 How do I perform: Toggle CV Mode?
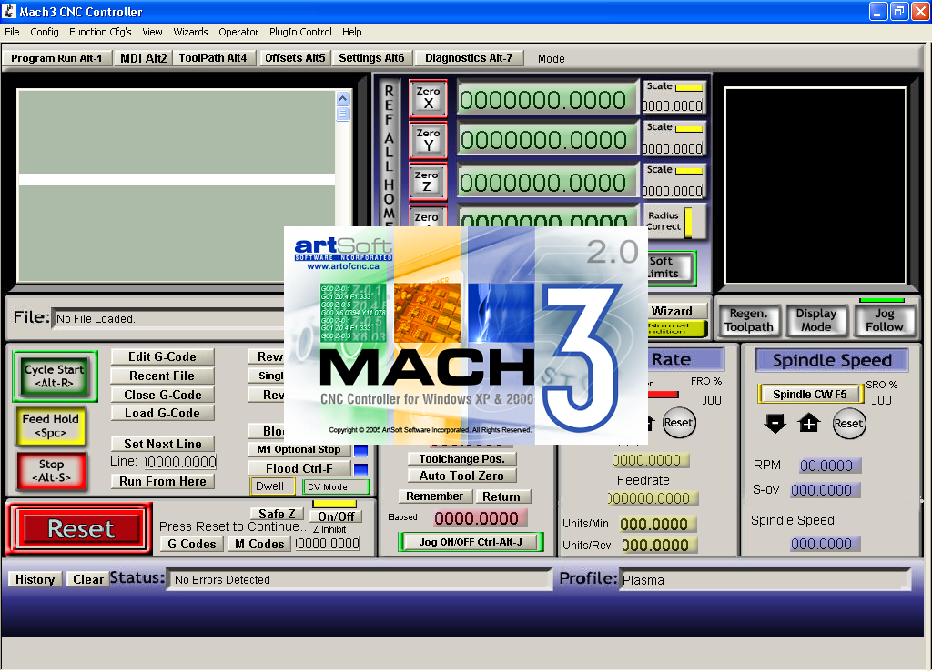[x=335, y=487]
